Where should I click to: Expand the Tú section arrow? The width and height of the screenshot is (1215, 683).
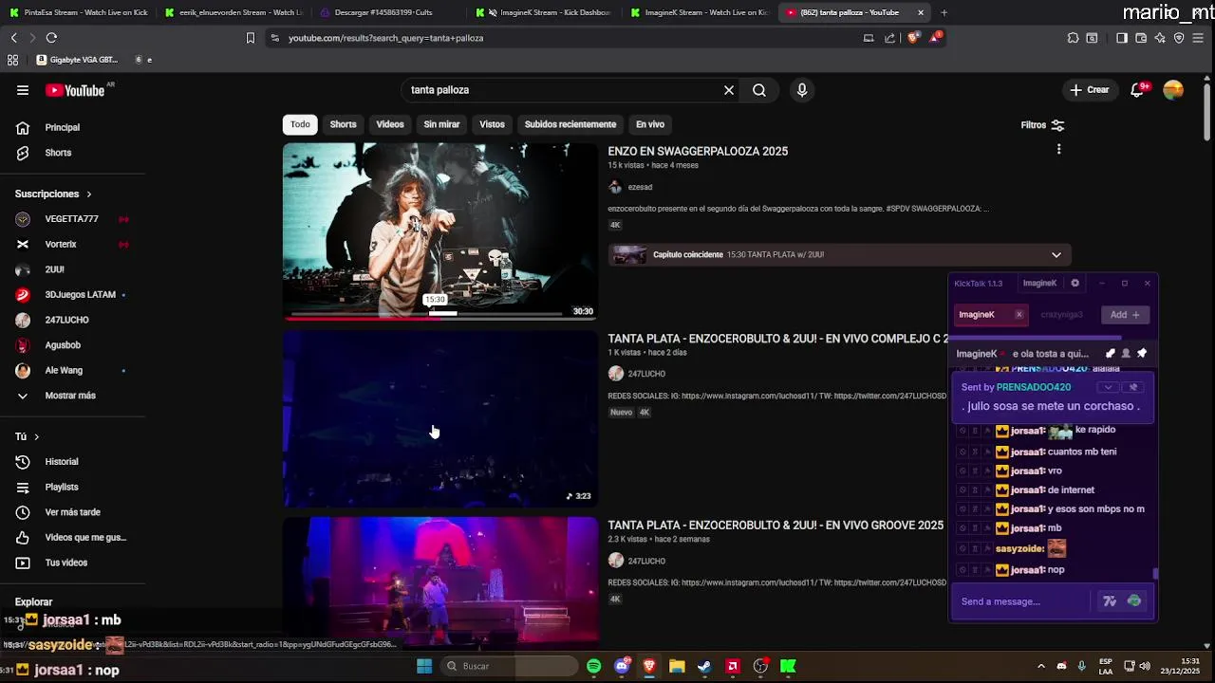coord(36,436)
